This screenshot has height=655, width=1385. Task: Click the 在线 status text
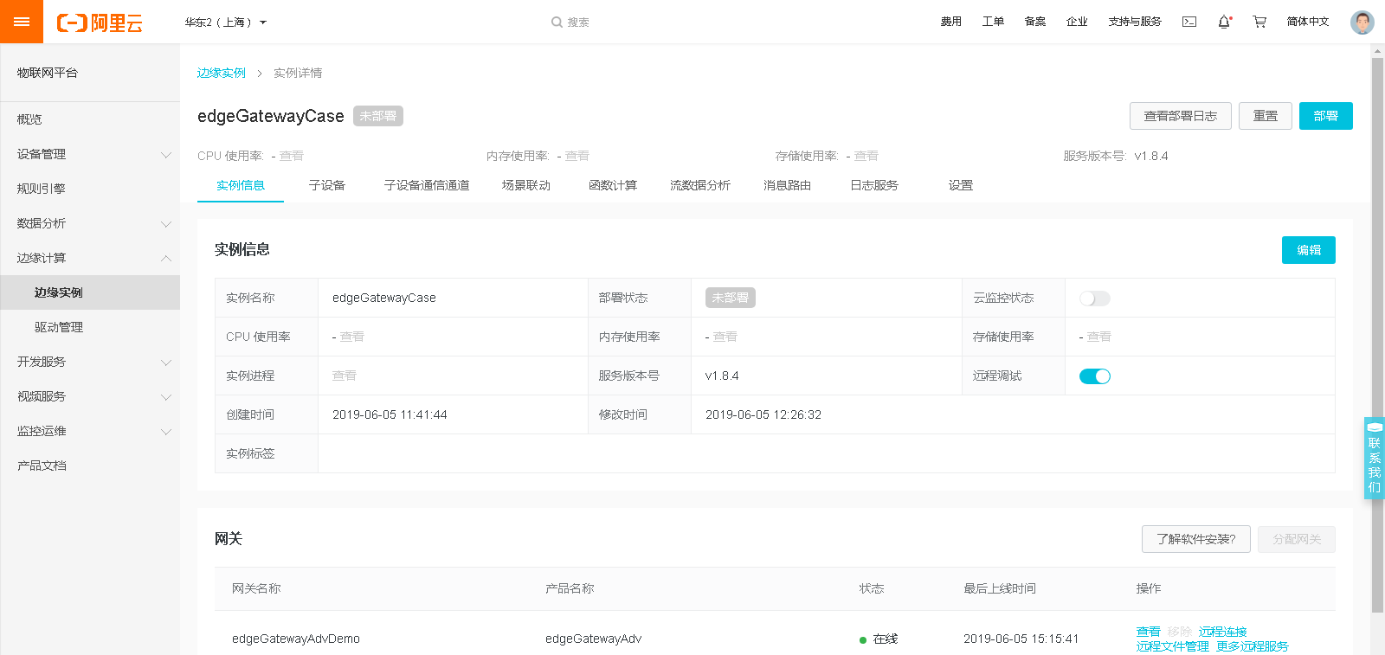click(x=886, y=639)
